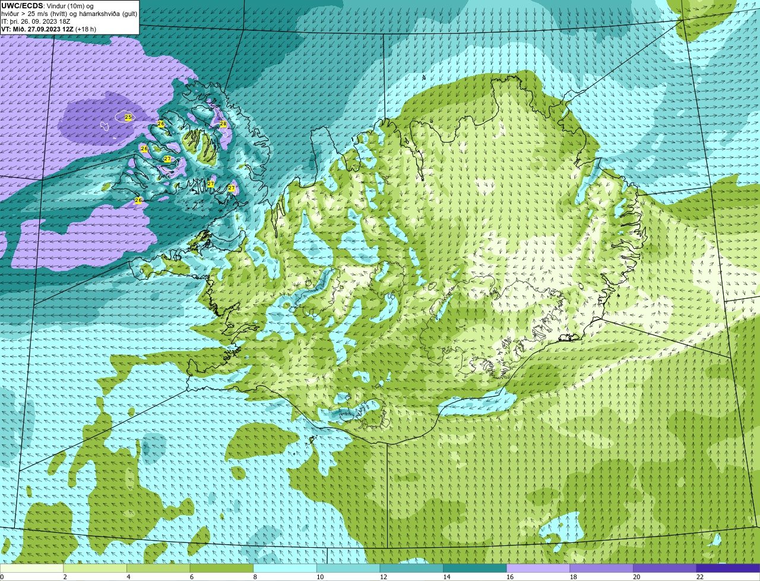Click the palest legend swatch below 2
The height and width of the screenshot is (581, 760).
31,568
